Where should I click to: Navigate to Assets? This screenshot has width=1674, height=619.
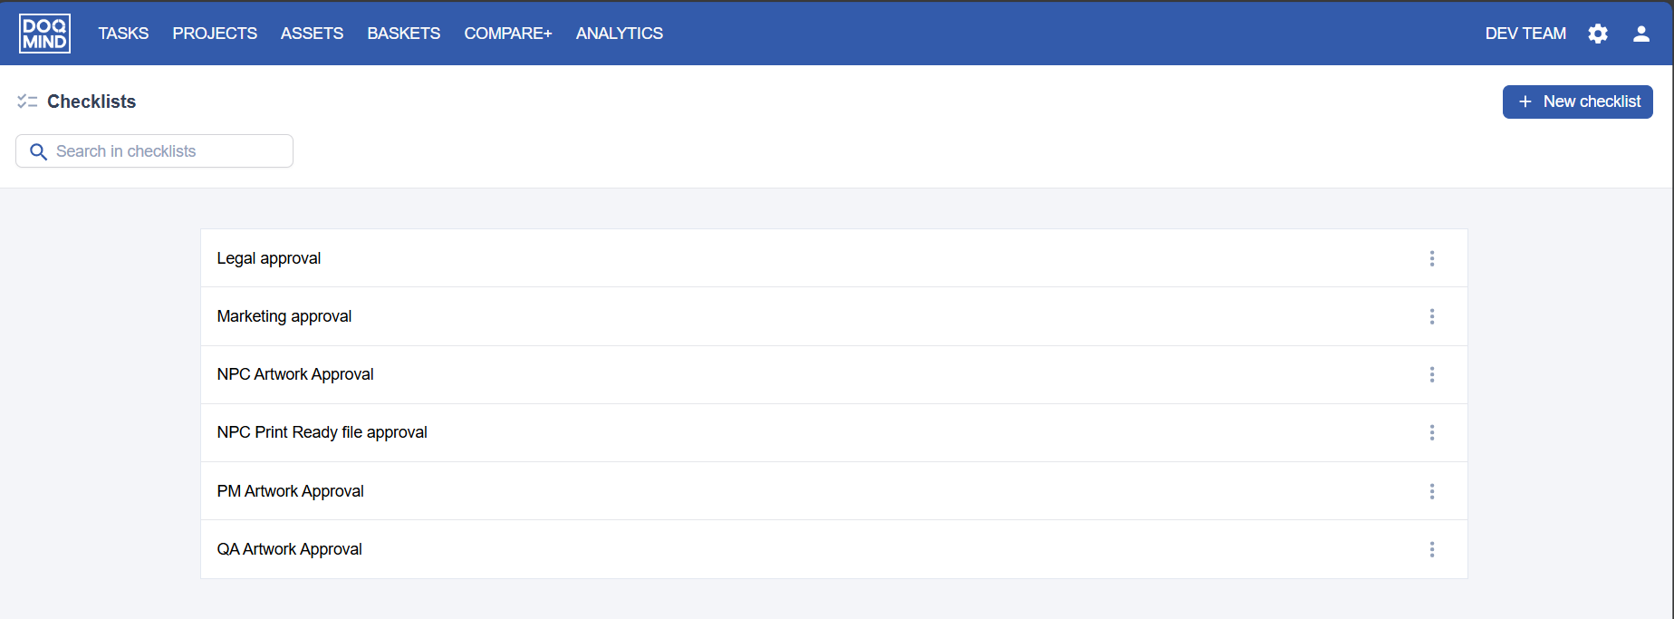[x=312, y=34]
